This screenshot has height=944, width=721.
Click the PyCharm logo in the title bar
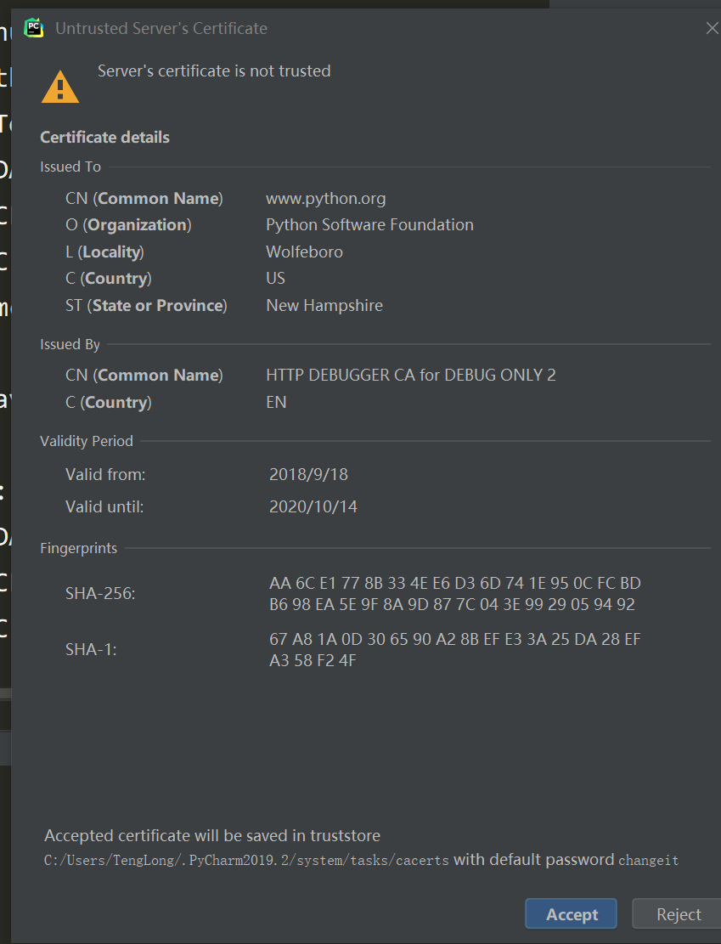coord(33,27)
